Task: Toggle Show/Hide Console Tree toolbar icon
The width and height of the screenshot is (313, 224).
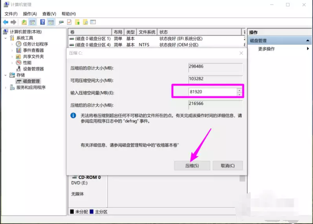Action: [x=32, y=22]
